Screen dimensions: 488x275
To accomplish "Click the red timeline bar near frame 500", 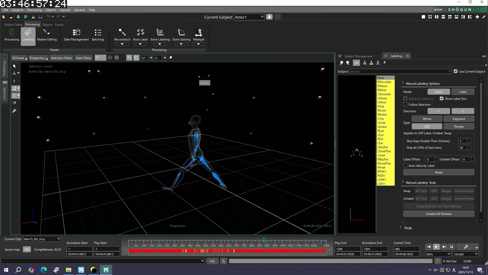I will 205,251.
